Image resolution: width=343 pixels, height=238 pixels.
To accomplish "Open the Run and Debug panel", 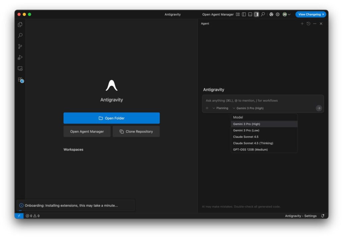I will click(x=20, y=57).
